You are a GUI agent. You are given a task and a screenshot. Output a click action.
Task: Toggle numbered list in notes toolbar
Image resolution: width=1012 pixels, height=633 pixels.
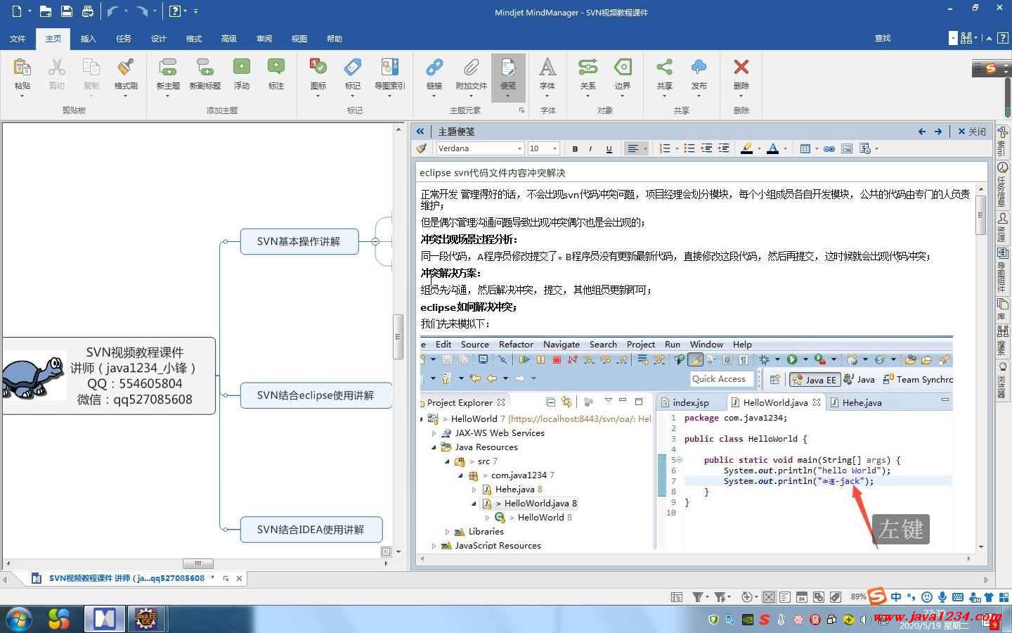(x=665, y=148)
